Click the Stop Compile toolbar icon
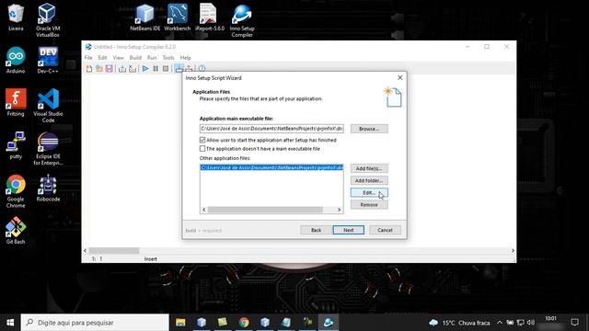 (133, 69)
